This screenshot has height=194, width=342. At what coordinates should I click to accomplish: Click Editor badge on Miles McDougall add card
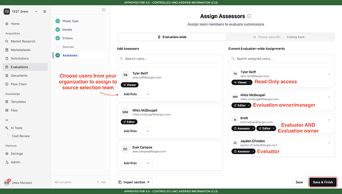[x=129, y=122]
